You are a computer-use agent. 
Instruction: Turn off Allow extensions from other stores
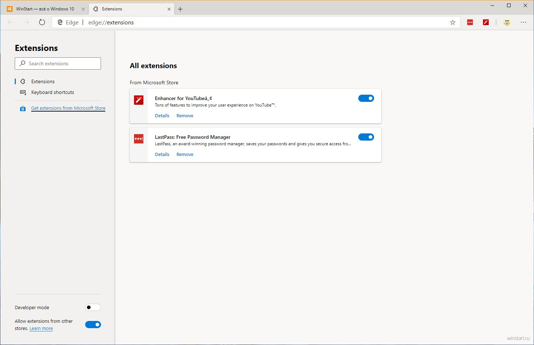click(x=93, y=325)
